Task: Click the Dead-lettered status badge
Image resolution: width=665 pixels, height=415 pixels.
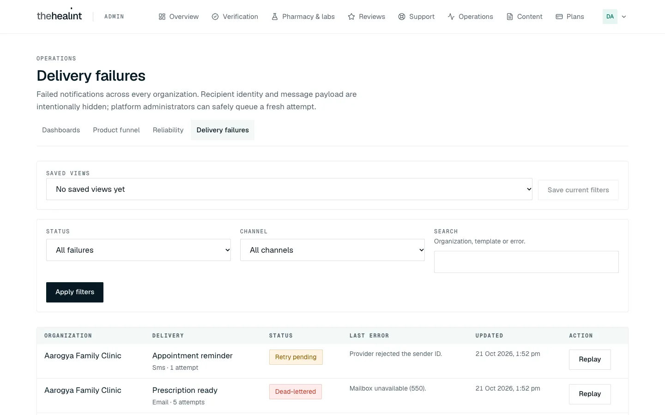Action: point(296,391)
